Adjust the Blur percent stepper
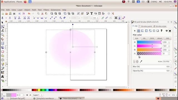This screenshot has height=100, width=178. [171, 67]
